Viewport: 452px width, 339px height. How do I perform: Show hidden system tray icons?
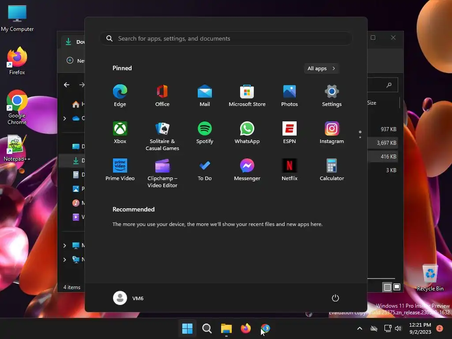(359, 328)
